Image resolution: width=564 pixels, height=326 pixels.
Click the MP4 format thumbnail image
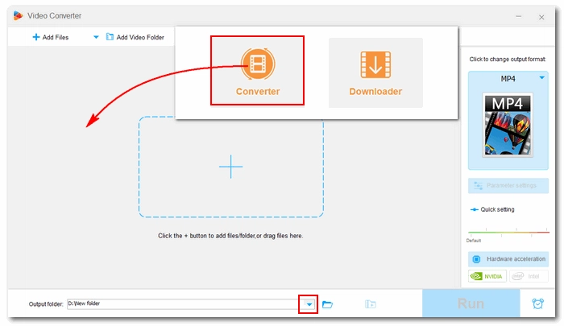click(x=508, y=125)
